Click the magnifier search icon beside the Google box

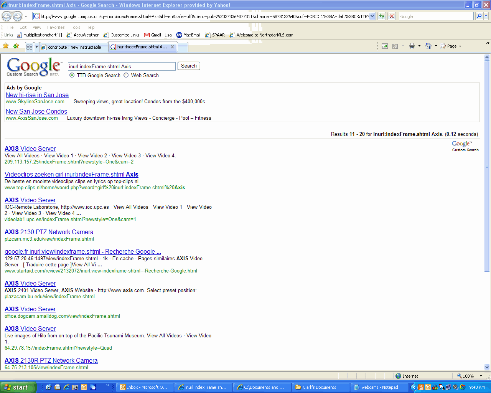(x=479, y=16)
